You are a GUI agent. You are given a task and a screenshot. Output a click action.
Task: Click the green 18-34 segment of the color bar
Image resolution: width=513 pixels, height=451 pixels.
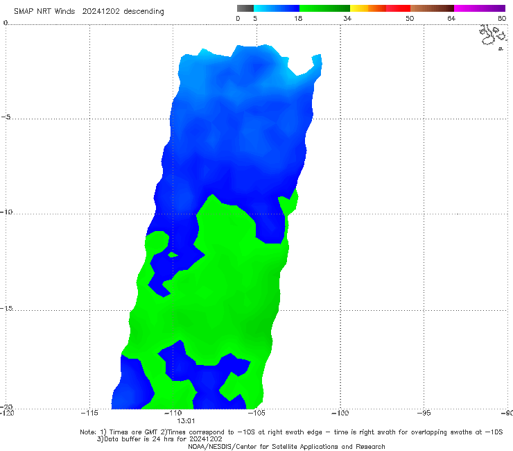(x=324, y=8)
